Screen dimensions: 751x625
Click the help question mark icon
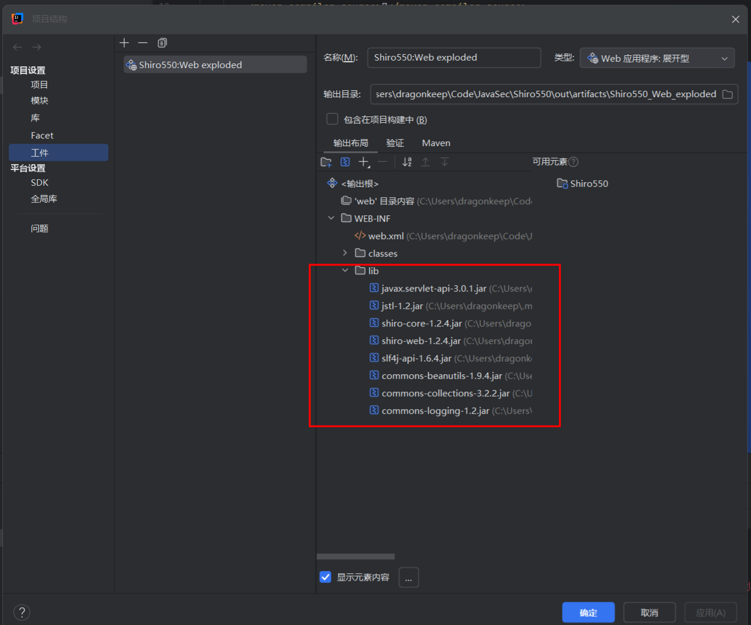pyautogui.click(x=22, y=612)
